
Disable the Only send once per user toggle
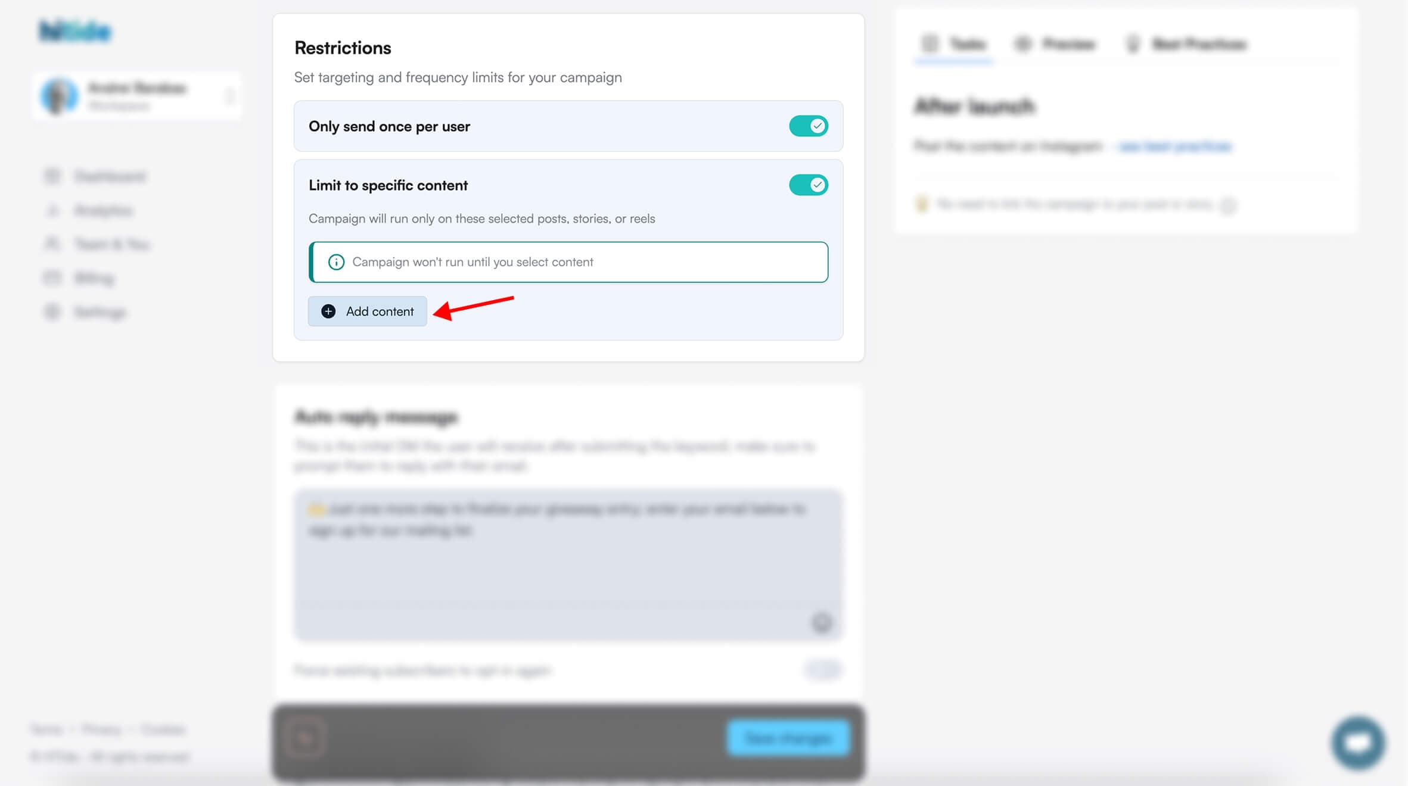click(x=808, y=126)
